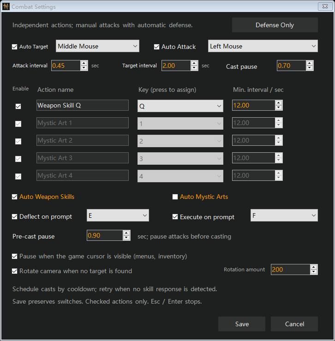Increase Pre-cast pause with up arrow
Viewport: 335px width, 341px height.
(126, 233)
